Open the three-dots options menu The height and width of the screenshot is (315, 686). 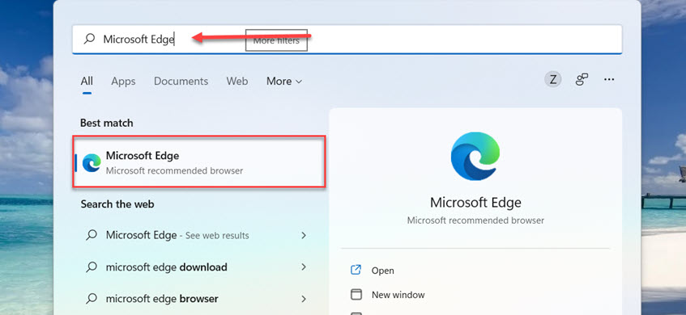[609, 80]
